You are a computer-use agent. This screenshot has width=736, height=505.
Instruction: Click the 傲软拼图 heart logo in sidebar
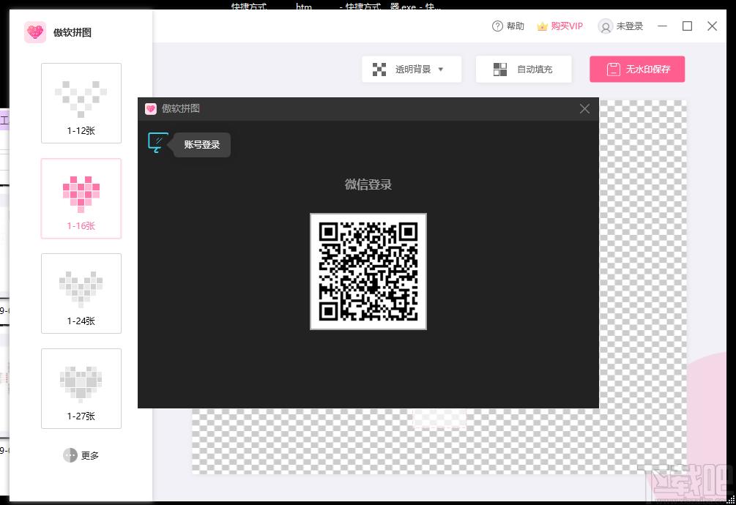(35, 32)
